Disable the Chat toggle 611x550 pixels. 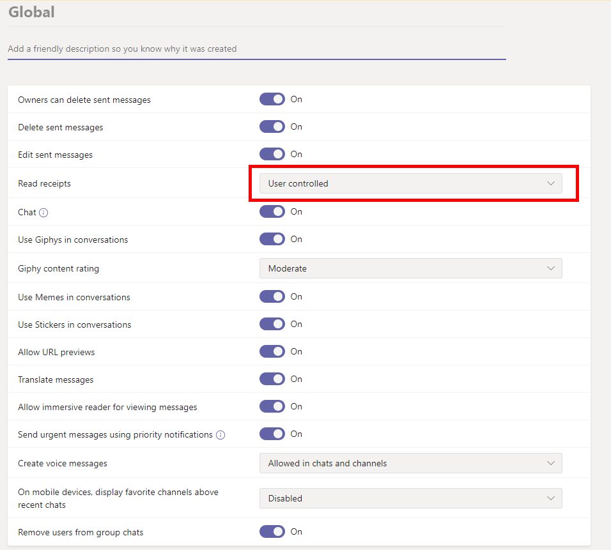tap(272, 211)
